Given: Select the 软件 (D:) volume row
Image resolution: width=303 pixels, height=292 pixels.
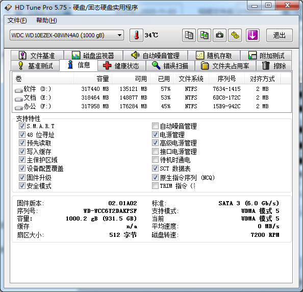Looking at the screenshot, I should pyautogui.click(x=151, y=89).
